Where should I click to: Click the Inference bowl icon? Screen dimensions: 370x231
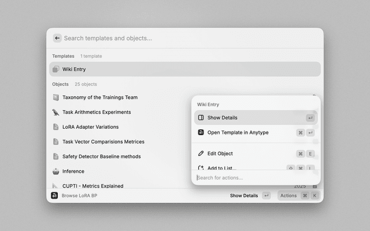(x=56, y=172)
